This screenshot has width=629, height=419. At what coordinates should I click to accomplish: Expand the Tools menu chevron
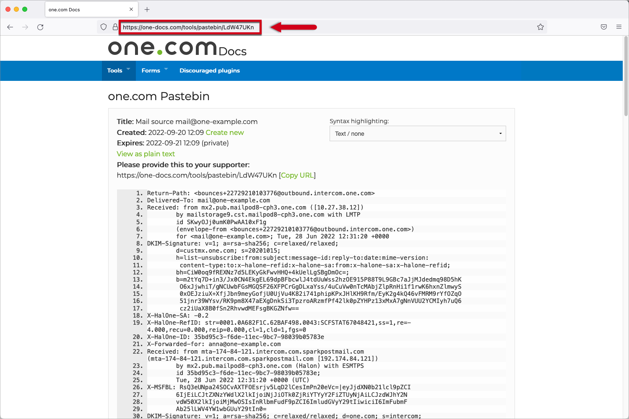(x=128, y=70)
